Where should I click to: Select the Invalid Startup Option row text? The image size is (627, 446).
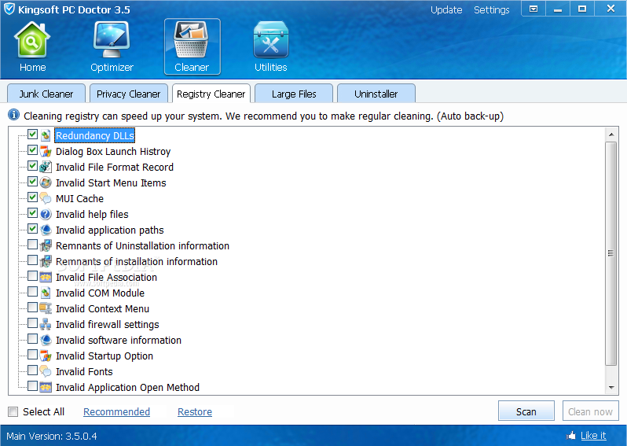[x=104, y=356]
